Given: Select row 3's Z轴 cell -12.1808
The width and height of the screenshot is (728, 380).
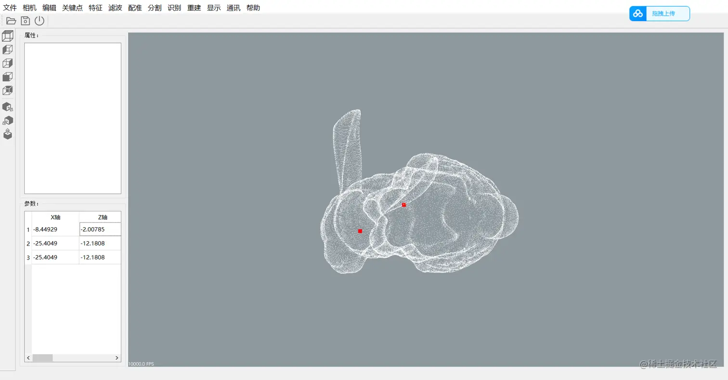Looking at the screenshot, I should (x=100, y=257).
